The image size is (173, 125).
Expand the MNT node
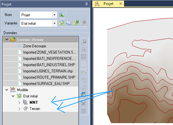(x=19, y=102)
